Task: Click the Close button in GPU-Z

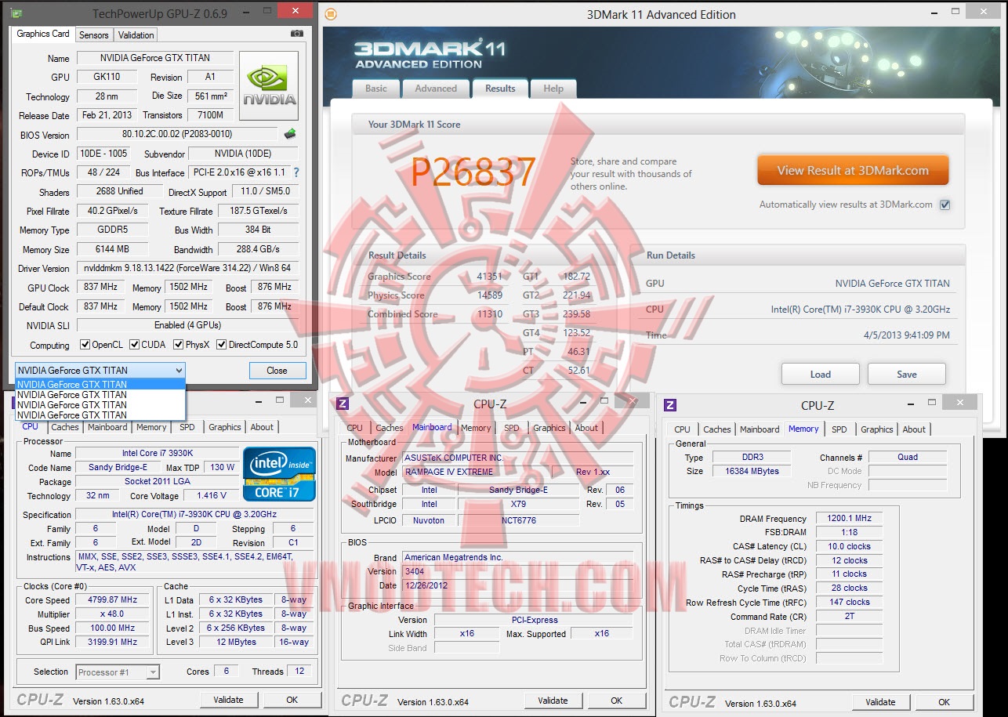Action: (277, 371)
